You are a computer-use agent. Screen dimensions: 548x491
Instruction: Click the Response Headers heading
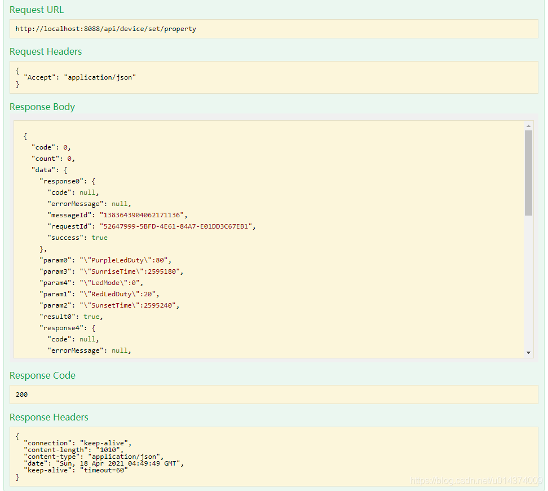tap(49, 417)
